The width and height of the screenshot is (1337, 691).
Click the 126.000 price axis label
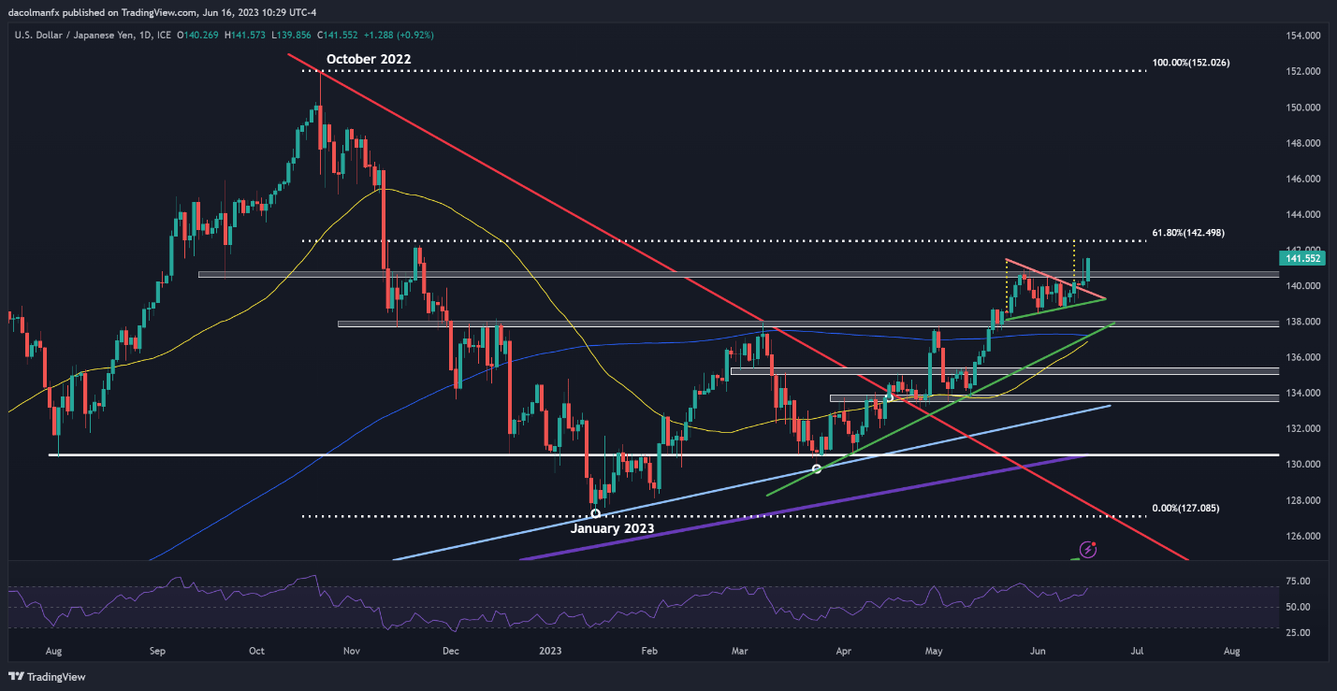click(1301, 536)
